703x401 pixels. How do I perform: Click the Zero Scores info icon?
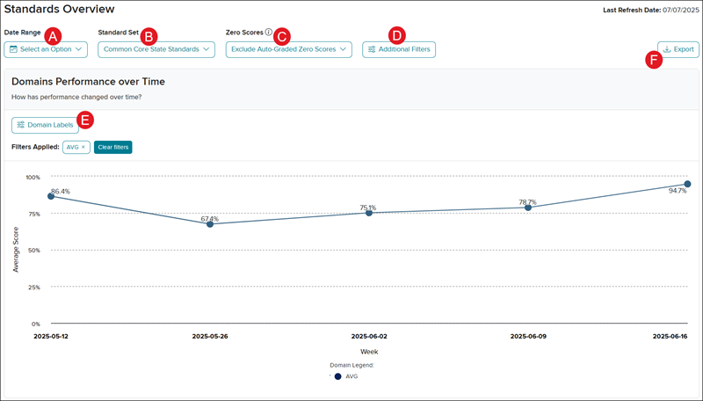click(x=269, y=32)
